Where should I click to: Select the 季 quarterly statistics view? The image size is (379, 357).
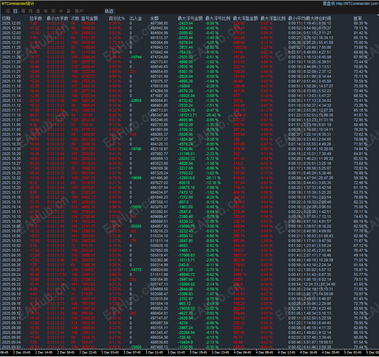(38, 11)
